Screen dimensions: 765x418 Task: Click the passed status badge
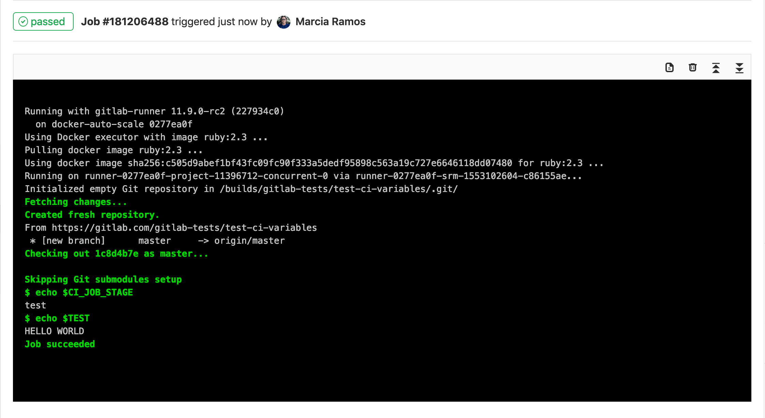click(43, 21)
